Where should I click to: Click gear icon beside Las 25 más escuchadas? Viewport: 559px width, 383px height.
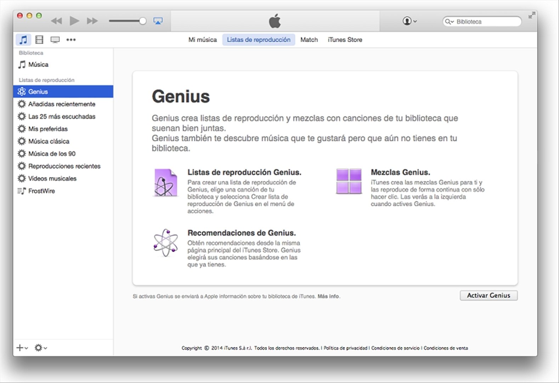(x=22, y=116)
